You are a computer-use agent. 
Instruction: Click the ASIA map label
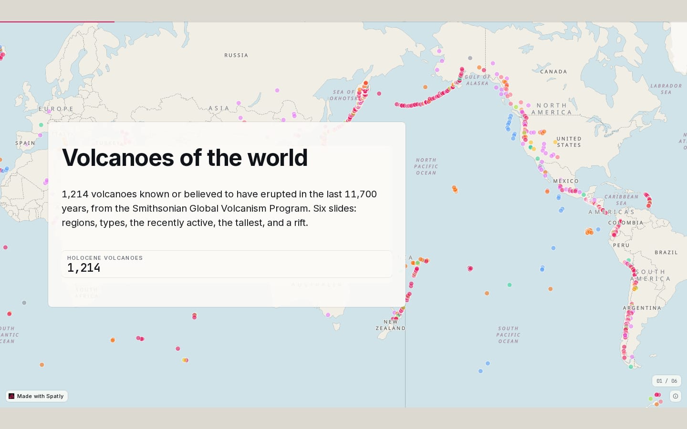coord(219,109)
